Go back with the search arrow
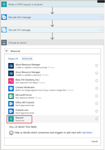Viewport: 105px width, 150px height. click(7, 51)
